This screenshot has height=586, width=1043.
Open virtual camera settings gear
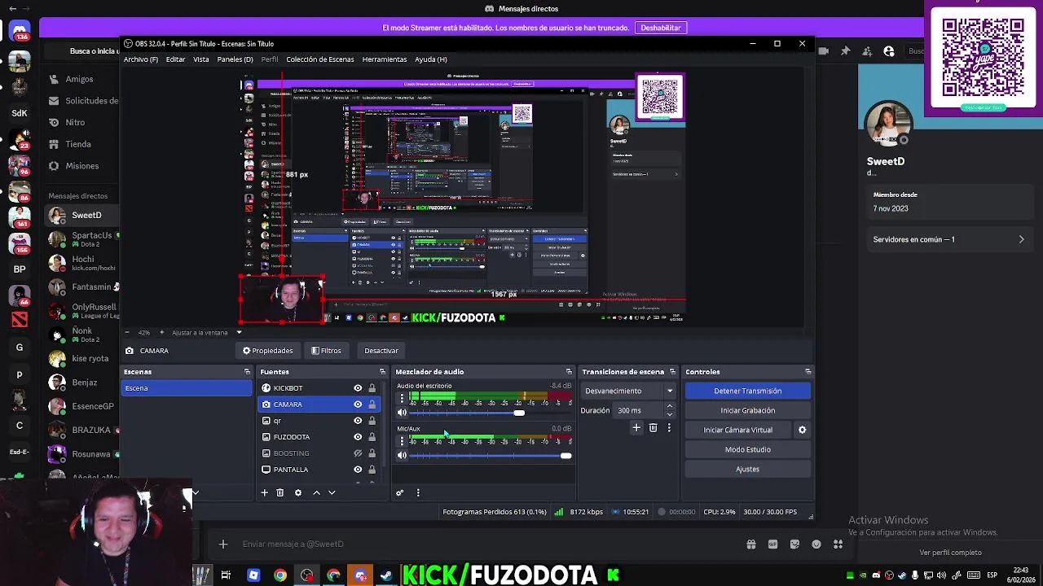(x=802, y=430)
